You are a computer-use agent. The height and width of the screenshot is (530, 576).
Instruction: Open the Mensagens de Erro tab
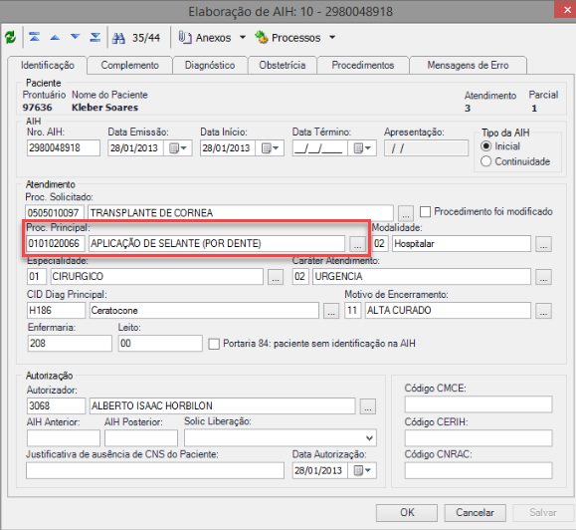pyautogui.click(x=468, y=66)
